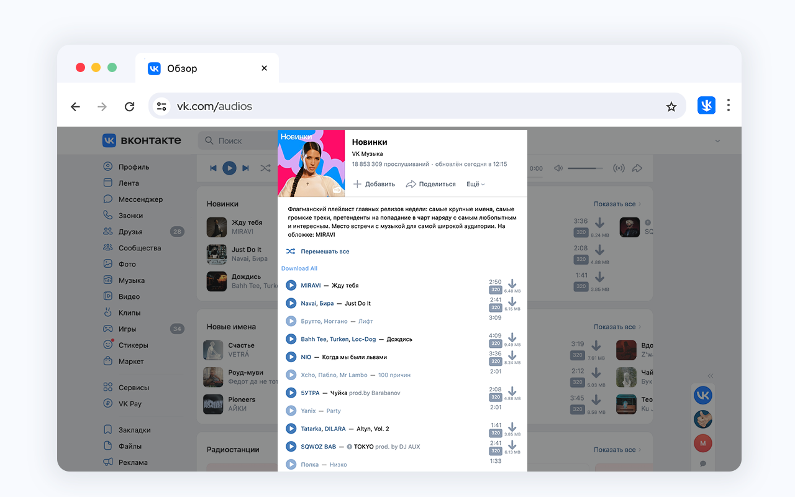Bookmark this page with the star
This screenshot has width=795, height=497.
point(671,106)
